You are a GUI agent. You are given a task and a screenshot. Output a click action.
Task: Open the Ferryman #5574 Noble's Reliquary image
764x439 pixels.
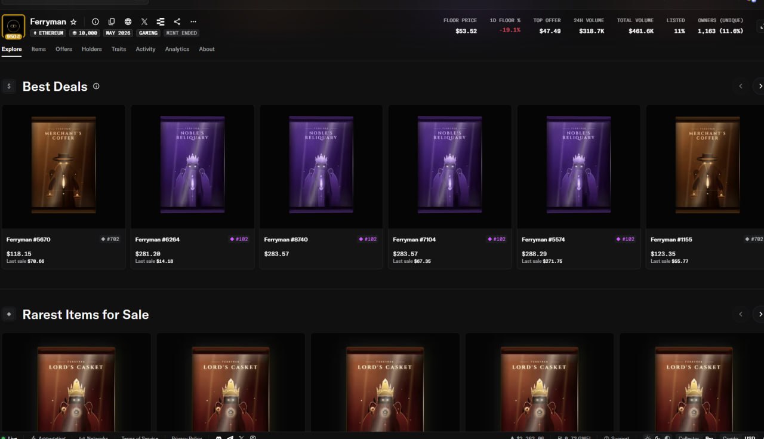[579, 167]
